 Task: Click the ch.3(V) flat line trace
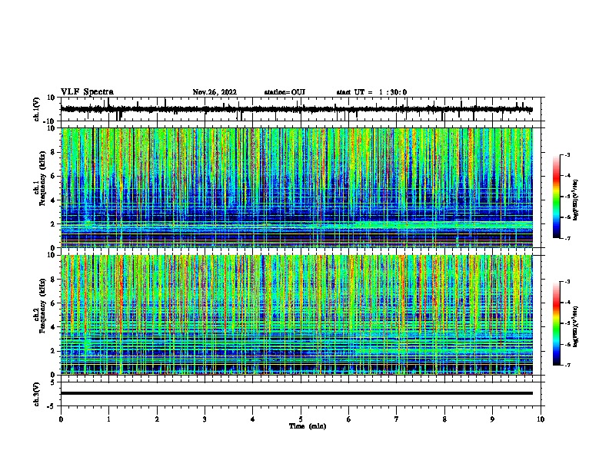coord(297,393)
